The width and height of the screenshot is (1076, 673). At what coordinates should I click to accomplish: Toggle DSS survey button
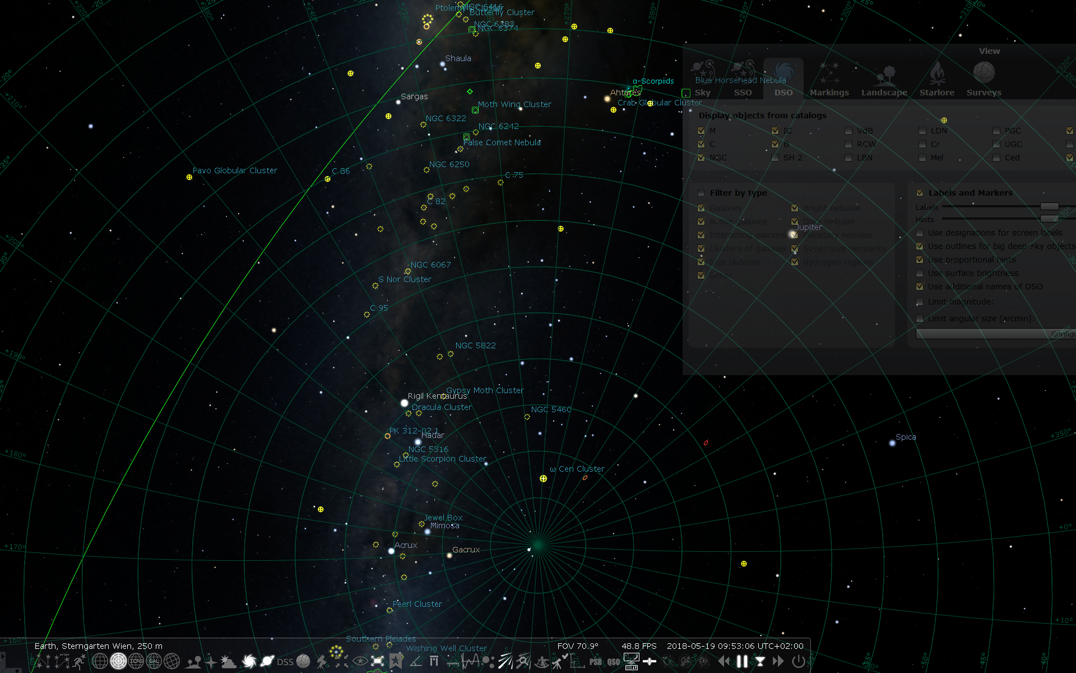point(285,662)
